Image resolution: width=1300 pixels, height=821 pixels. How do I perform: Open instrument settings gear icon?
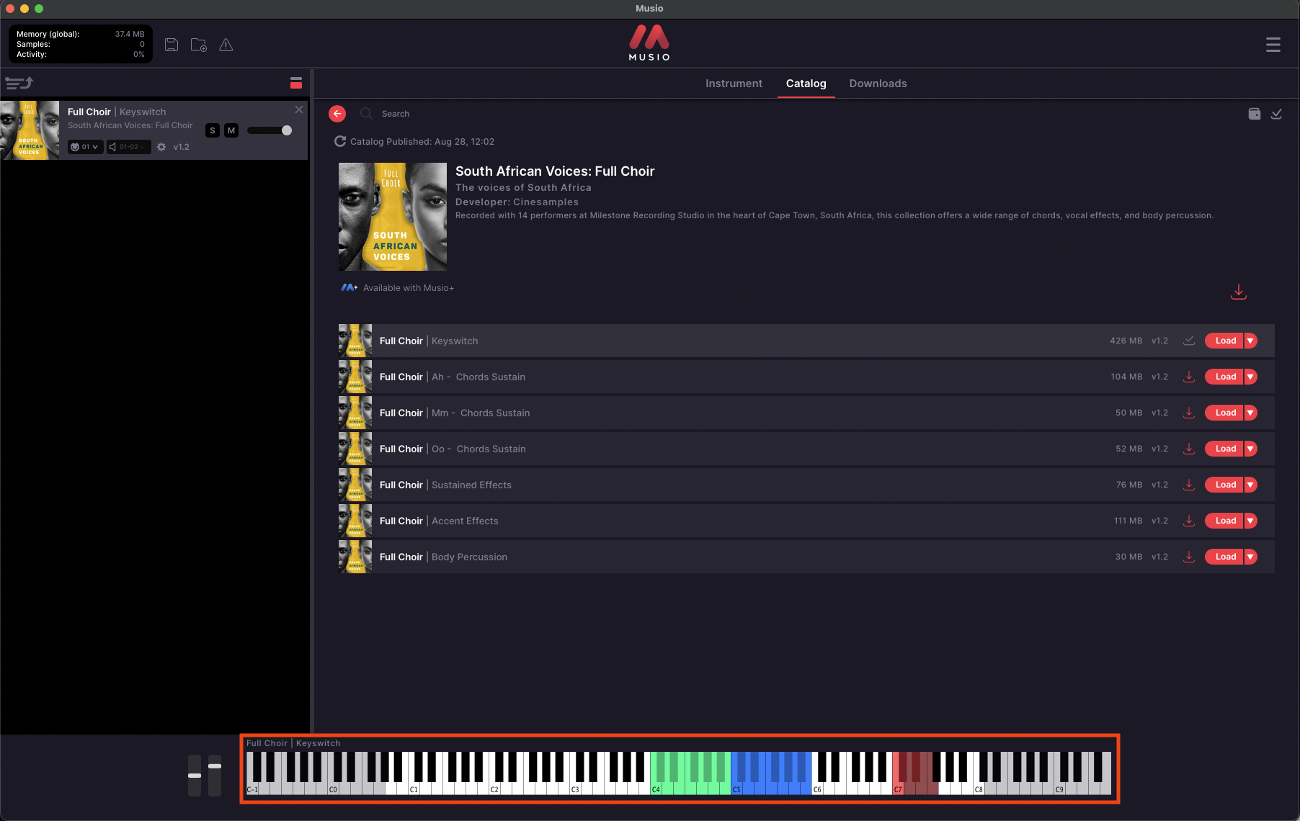tap(161, 147)
